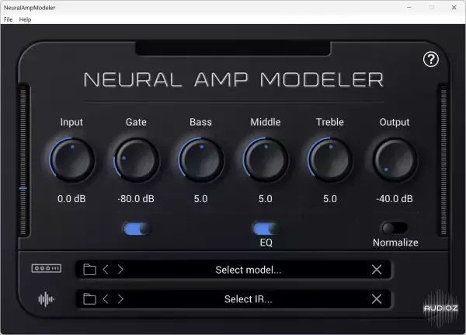The width and height of the screenshot is (466, 335).
Task: Click the Input value '0.0 dB'
Action: [x=71, y=199]
